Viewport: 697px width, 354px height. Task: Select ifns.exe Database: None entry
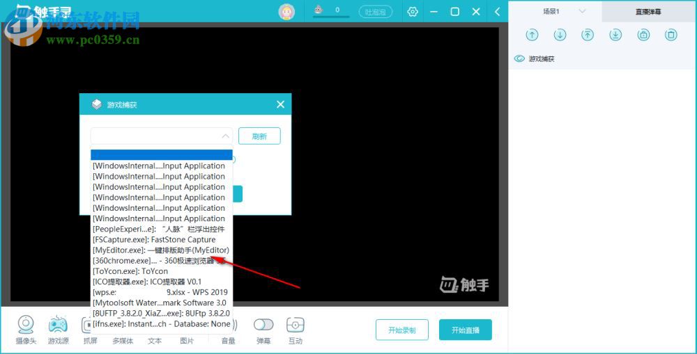[x=162, y=324]
